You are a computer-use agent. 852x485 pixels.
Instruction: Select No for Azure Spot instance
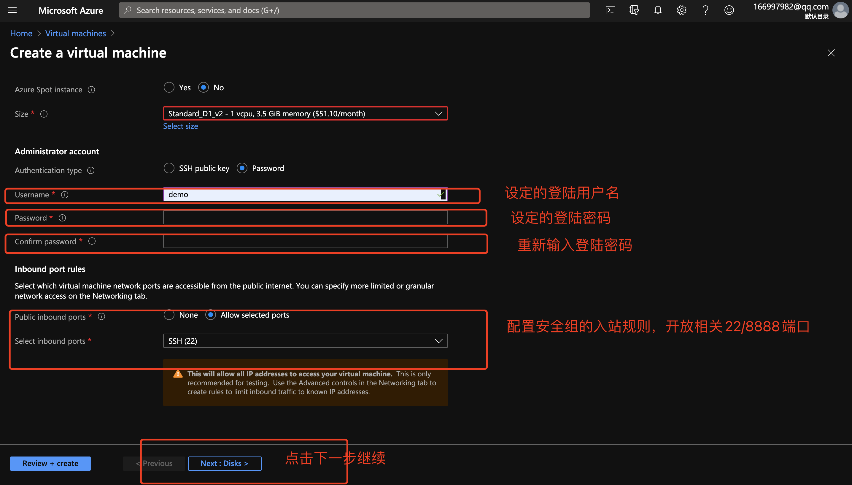click(203, 87)
